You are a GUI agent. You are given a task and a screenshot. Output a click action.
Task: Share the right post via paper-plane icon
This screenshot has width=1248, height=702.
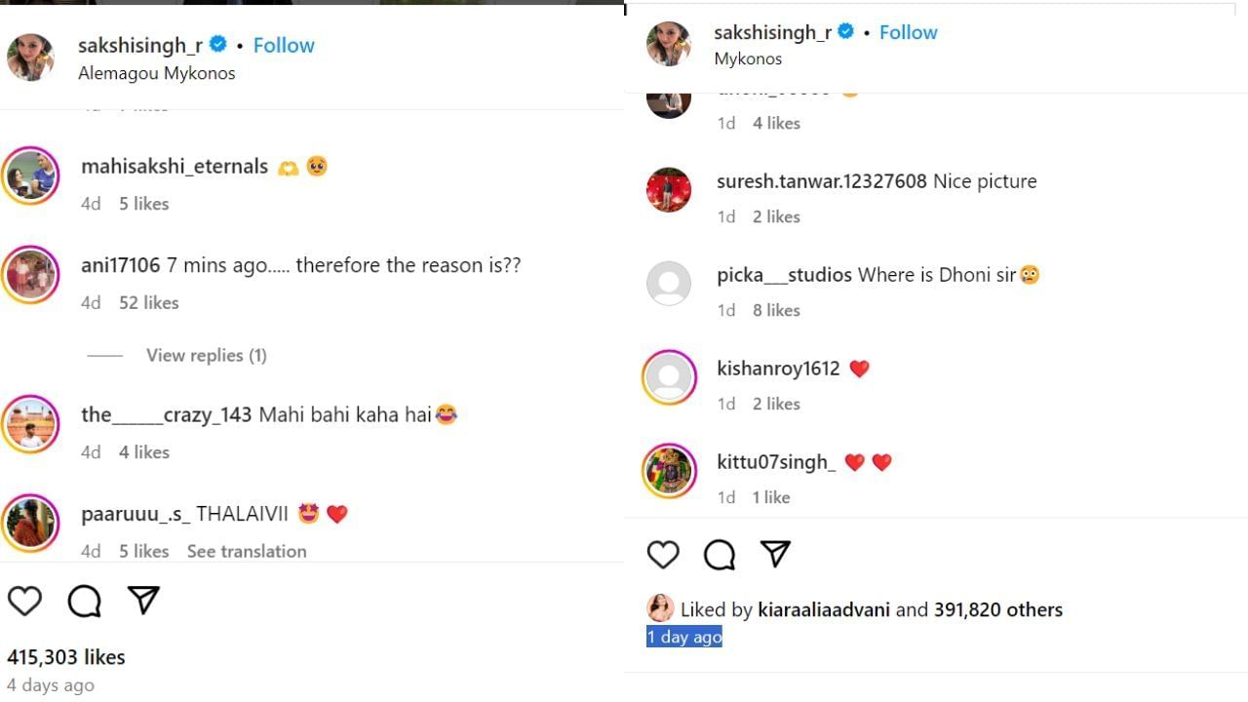click(775, 554)
